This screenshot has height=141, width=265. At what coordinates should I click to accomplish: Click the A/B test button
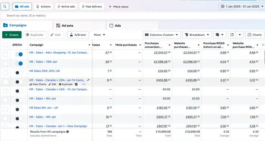point(78,35)
